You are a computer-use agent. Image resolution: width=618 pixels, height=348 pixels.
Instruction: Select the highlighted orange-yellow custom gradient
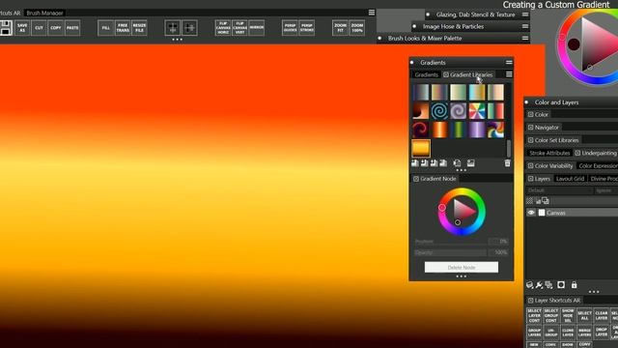(x=421, y=148)
